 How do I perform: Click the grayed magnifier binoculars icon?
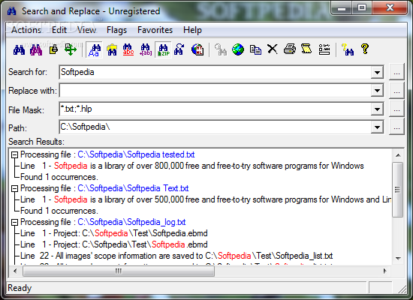tap(221, 49)
